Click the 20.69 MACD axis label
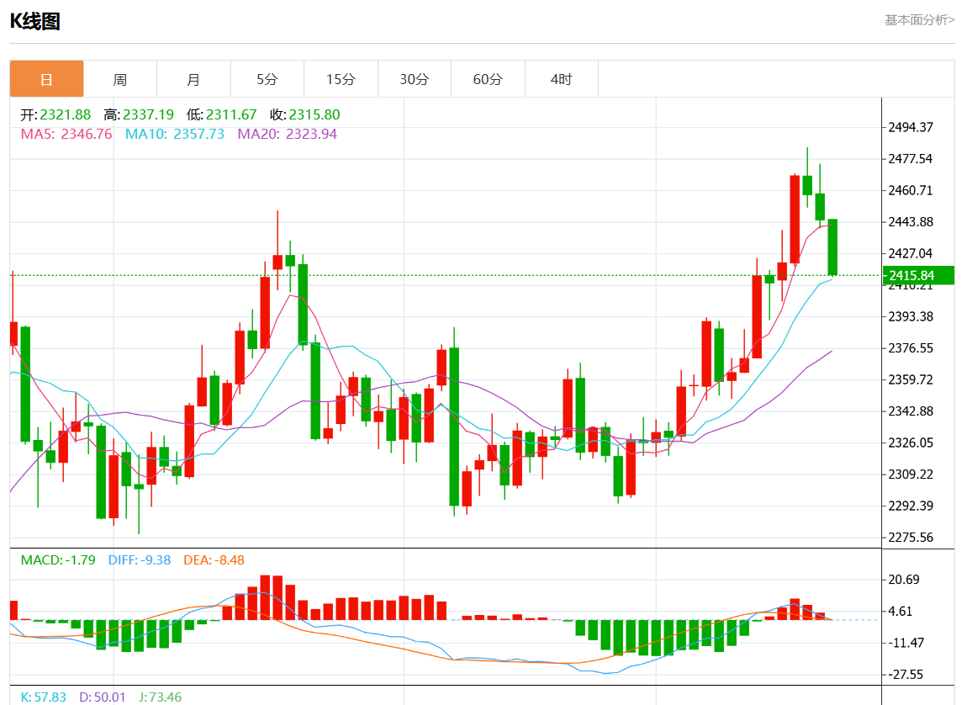Viewport: 967px width, 705px height. [903, 579]
